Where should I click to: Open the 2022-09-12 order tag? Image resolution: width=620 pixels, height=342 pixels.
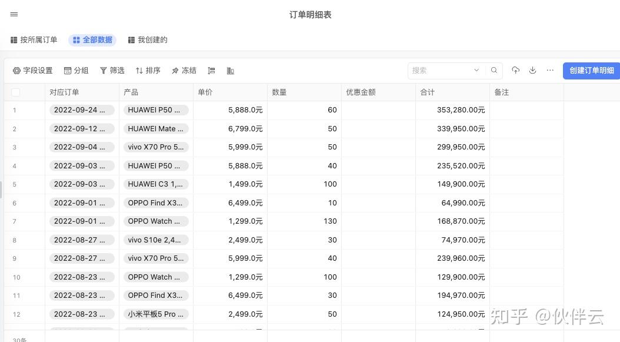82,129
